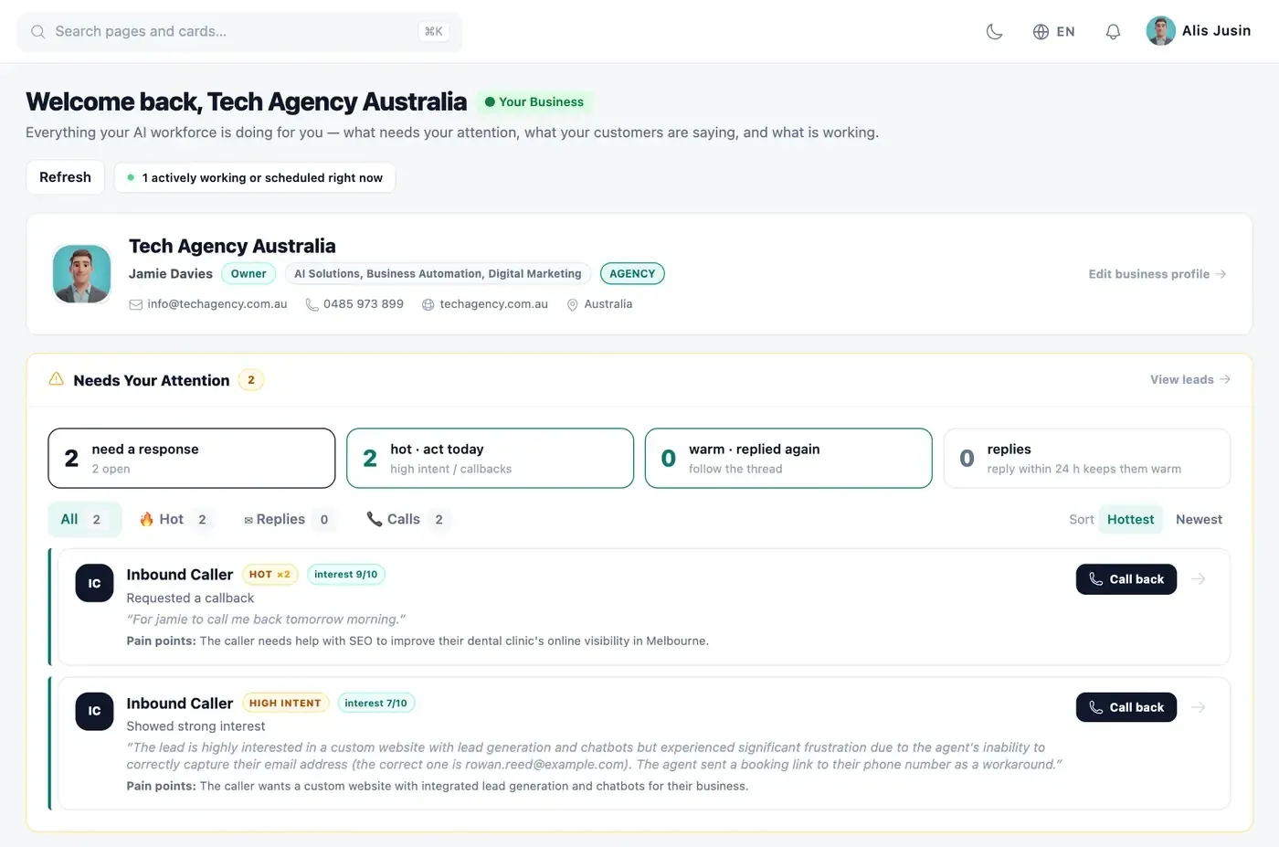Click the ⌘K shortcut badge
Screen dimensions: 1279x847
433,31
